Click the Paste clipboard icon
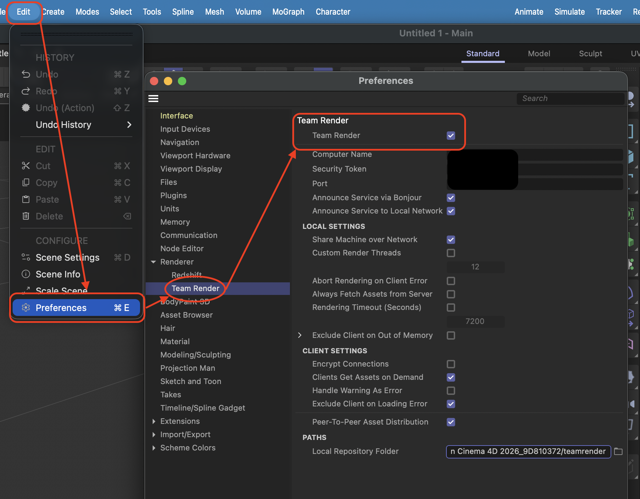Screen dimensions: 640x499 [26, 199]
